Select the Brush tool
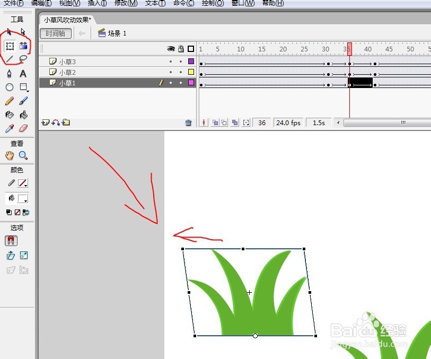431x359 pixels. (x=23, y=101)
